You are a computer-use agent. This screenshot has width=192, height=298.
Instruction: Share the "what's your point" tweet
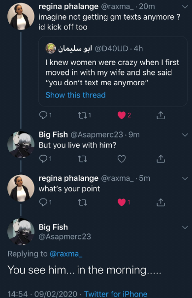pos(160,202)
